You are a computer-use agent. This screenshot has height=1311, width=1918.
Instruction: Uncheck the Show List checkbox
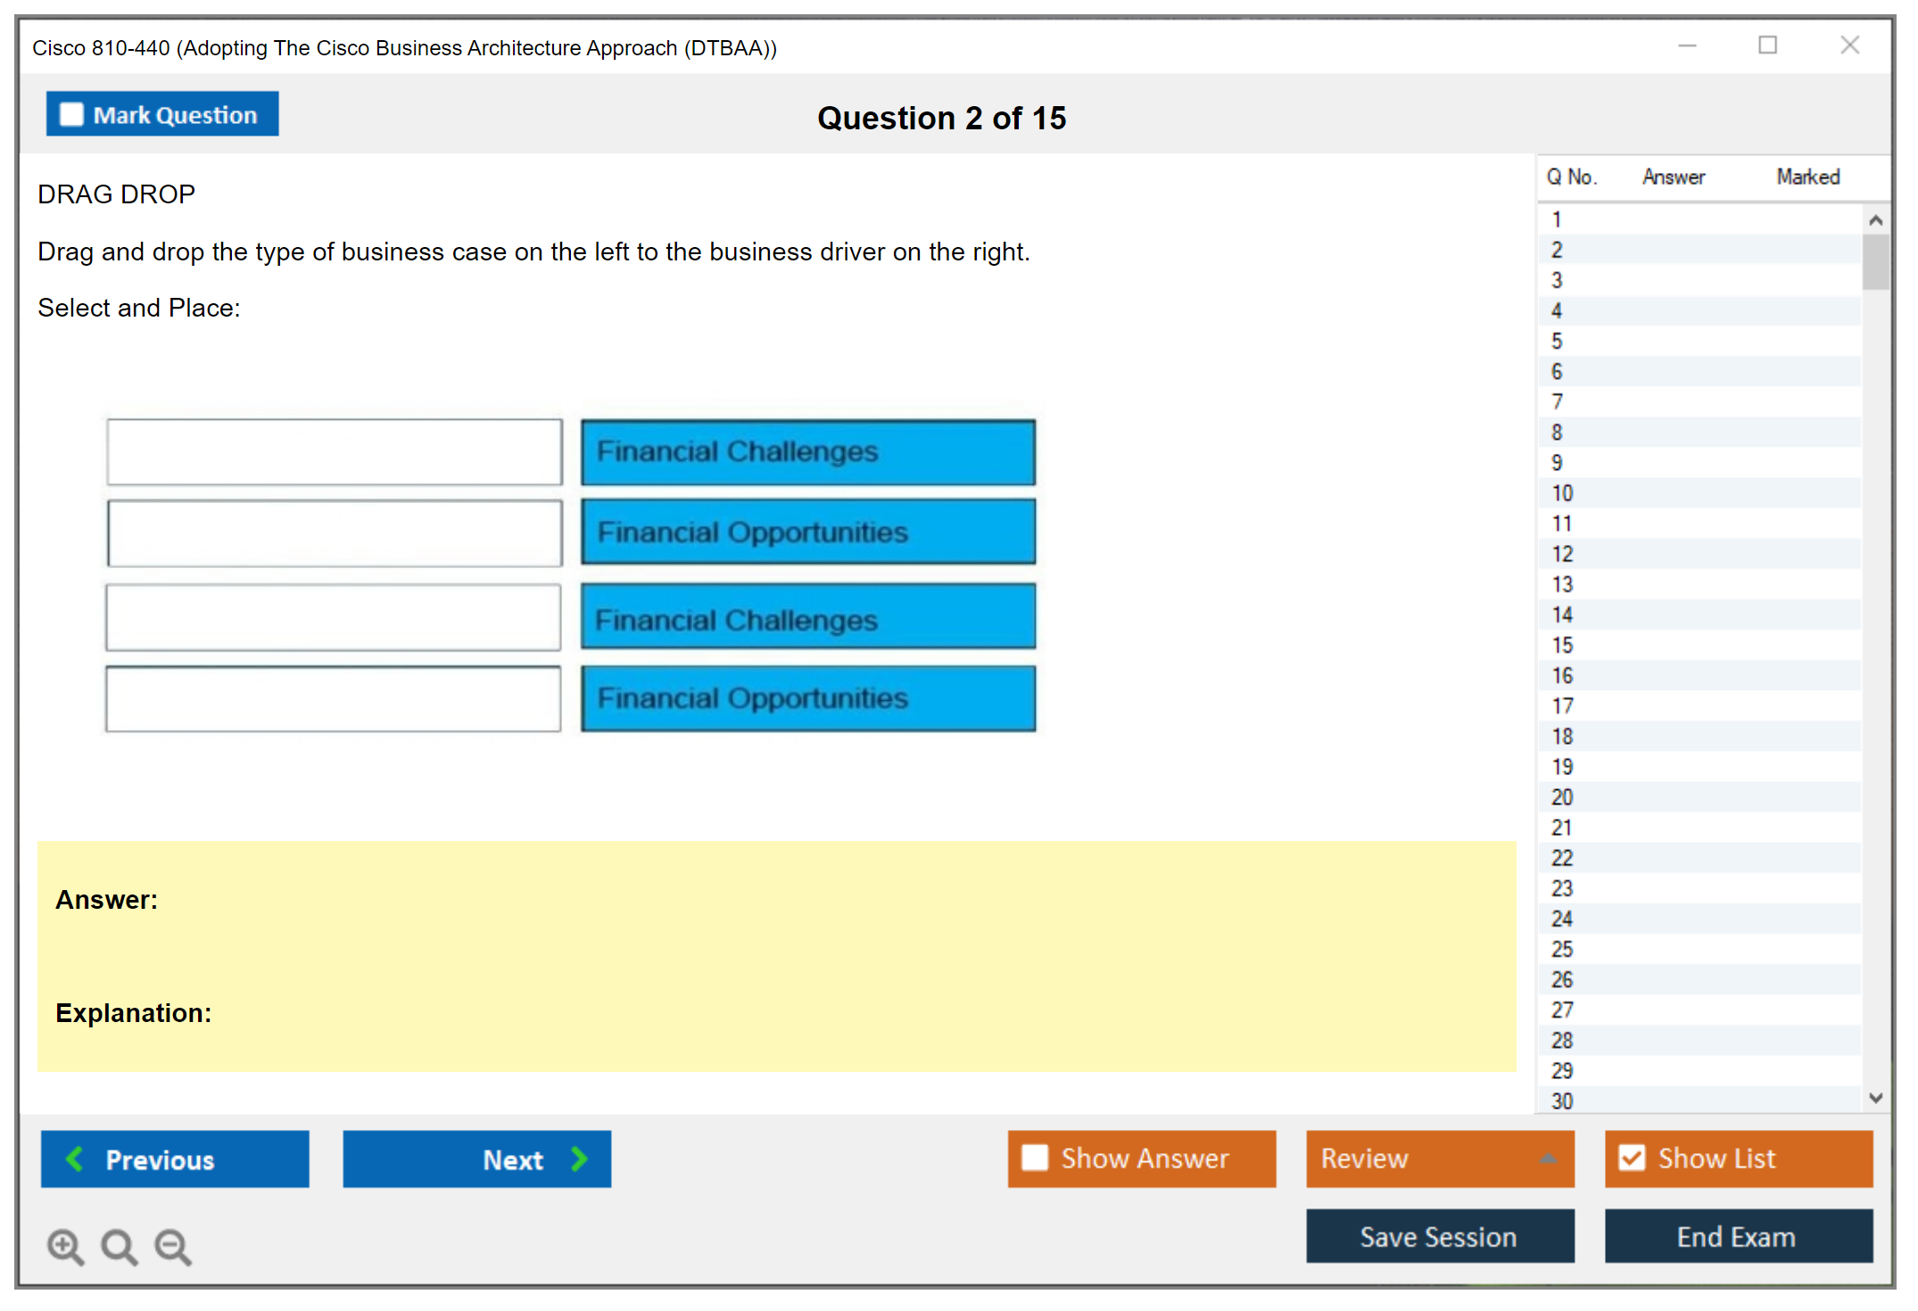coord(1632,1158)
